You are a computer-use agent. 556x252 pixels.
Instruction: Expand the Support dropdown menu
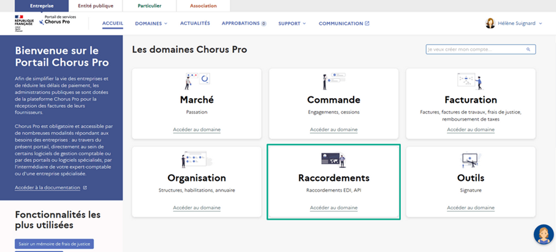click(292, 23)
